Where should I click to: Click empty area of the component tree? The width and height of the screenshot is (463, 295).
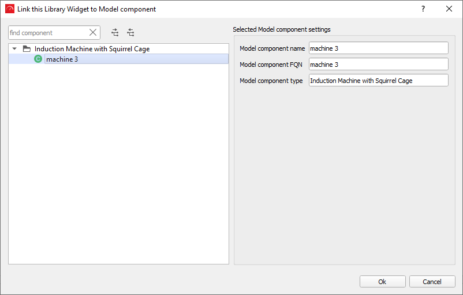click(x=118, y=173)
